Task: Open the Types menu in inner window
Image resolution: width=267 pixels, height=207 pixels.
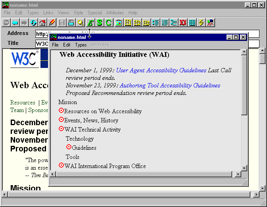Action: point(81,45)
